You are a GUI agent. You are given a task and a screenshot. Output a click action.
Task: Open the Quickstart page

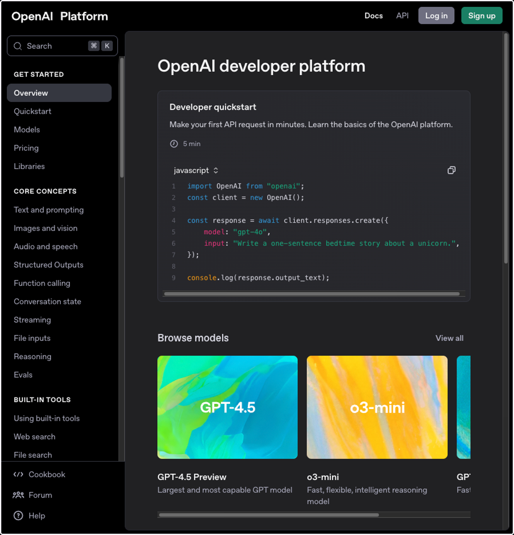33,111
